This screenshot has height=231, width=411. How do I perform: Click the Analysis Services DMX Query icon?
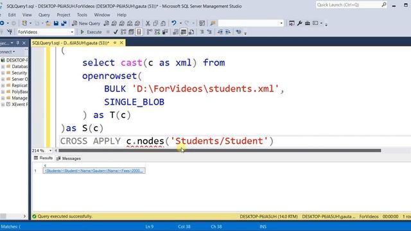122,23
